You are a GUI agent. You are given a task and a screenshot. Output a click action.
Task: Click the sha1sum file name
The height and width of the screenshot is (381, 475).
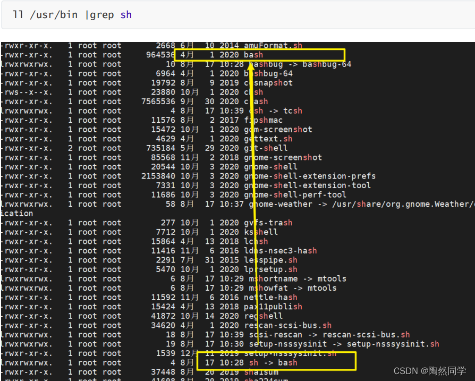click(261, 372)
